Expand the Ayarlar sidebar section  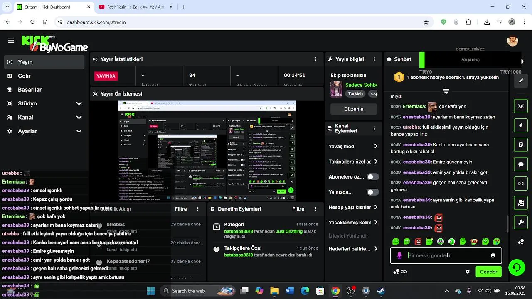click(x=44, y=131)
